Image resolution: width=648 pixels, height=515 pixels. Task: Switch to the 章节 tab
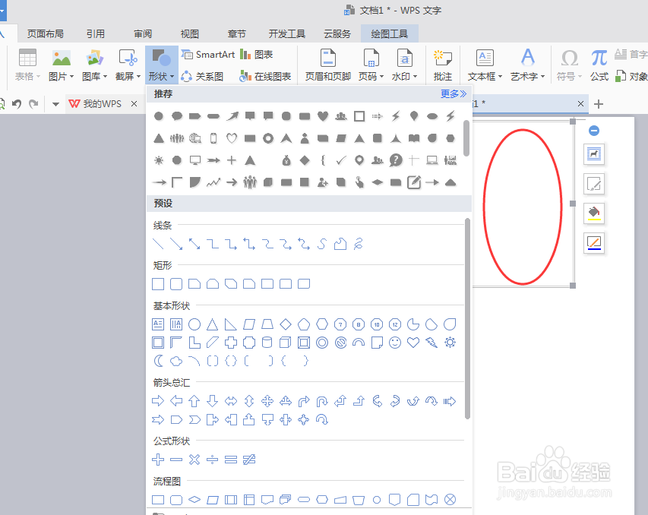(237, 34)
